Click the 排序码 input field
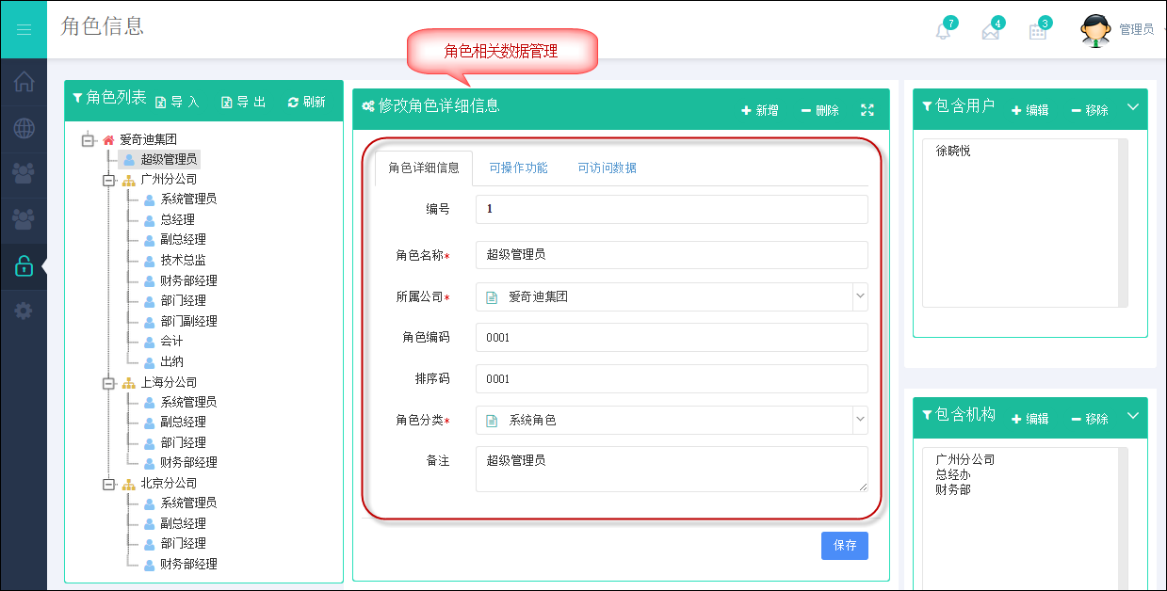This screenshot has width=1167, height=591. click(x=672, y=378)
